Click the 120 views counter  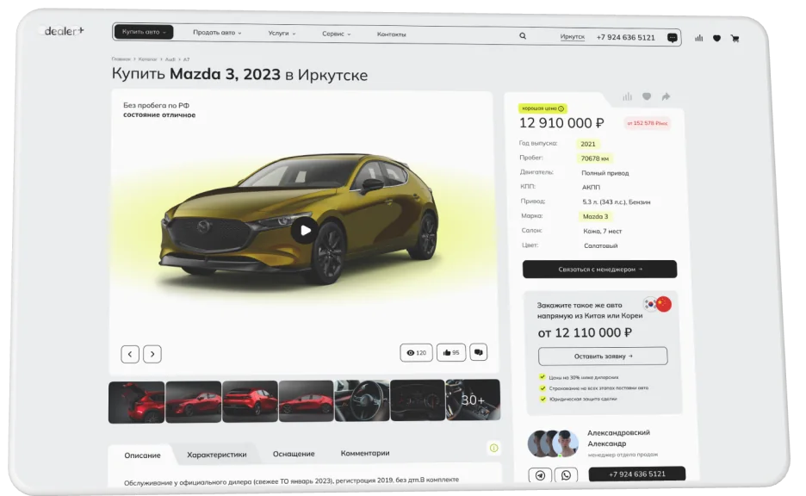click(417, 352)
